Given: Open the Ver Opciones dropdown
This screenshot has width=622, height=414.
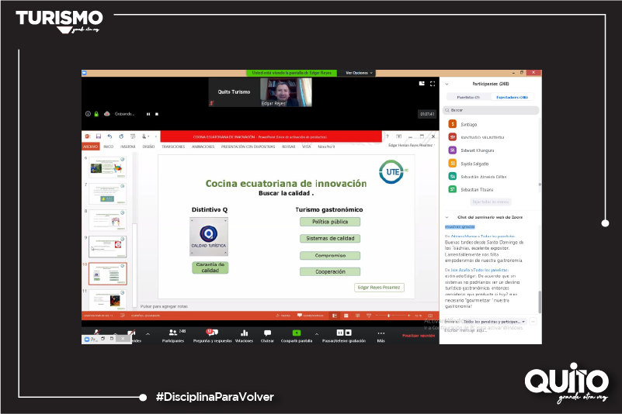Looking at the screenshot, I should click(x=359, y=73).
